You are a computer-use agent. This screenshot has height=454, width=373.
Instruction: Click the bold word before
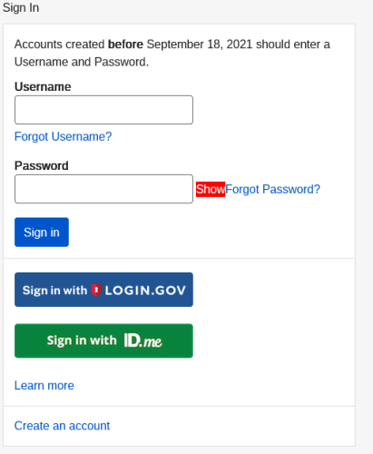click(125, 44)
